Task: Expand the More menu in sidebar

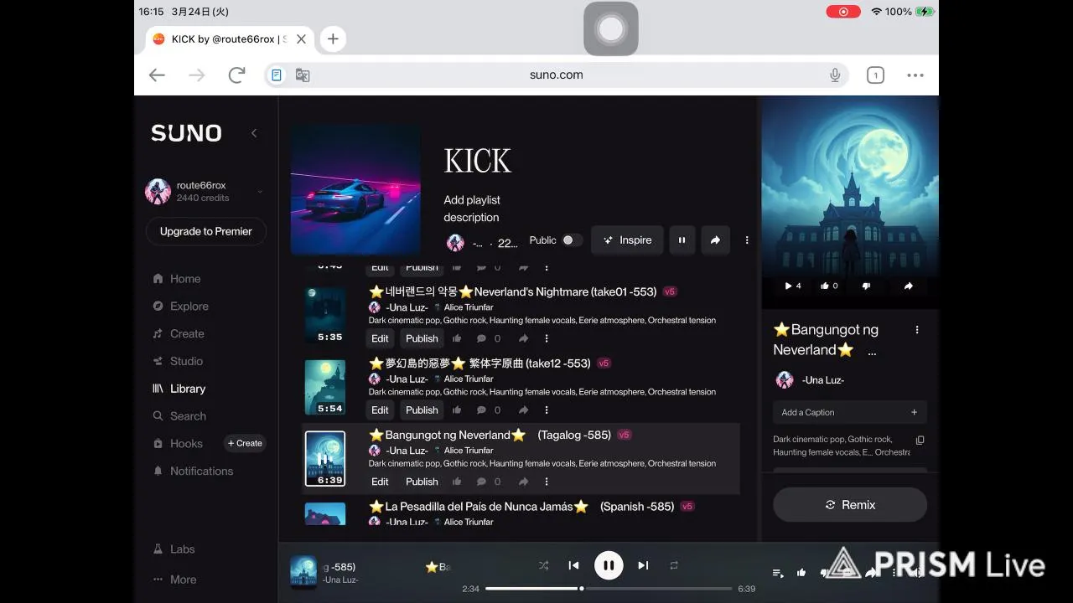Action: click(175, 580)
